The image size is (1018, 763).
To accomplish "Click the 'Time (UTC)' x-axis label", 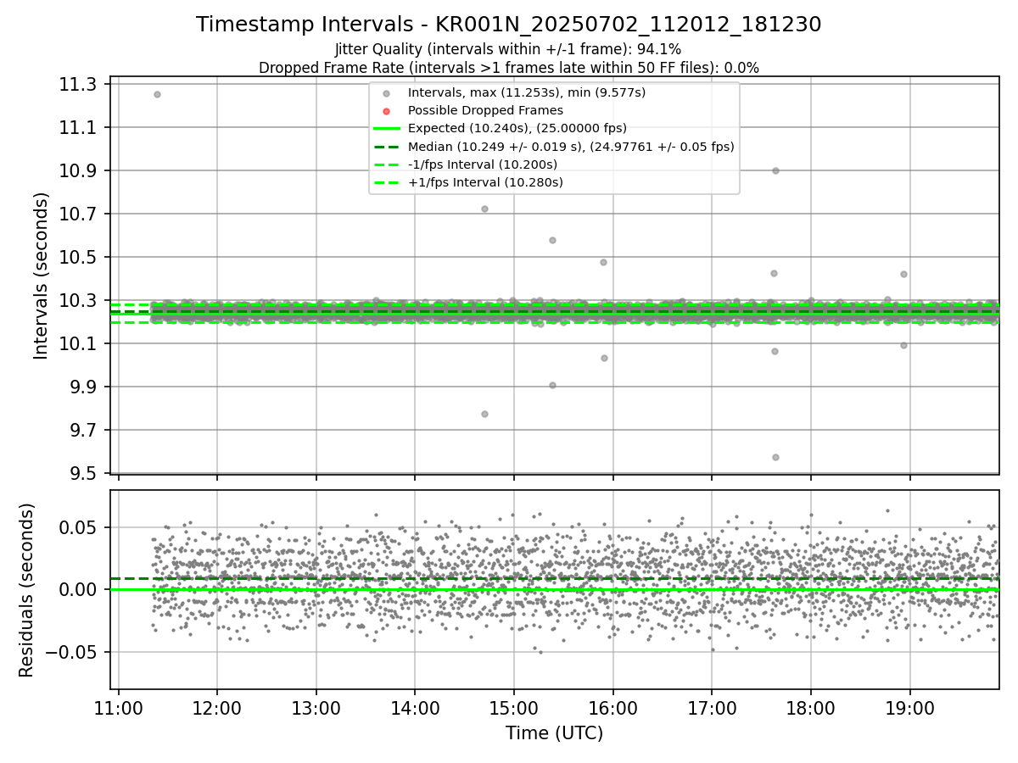I will (x=554, y=733).
